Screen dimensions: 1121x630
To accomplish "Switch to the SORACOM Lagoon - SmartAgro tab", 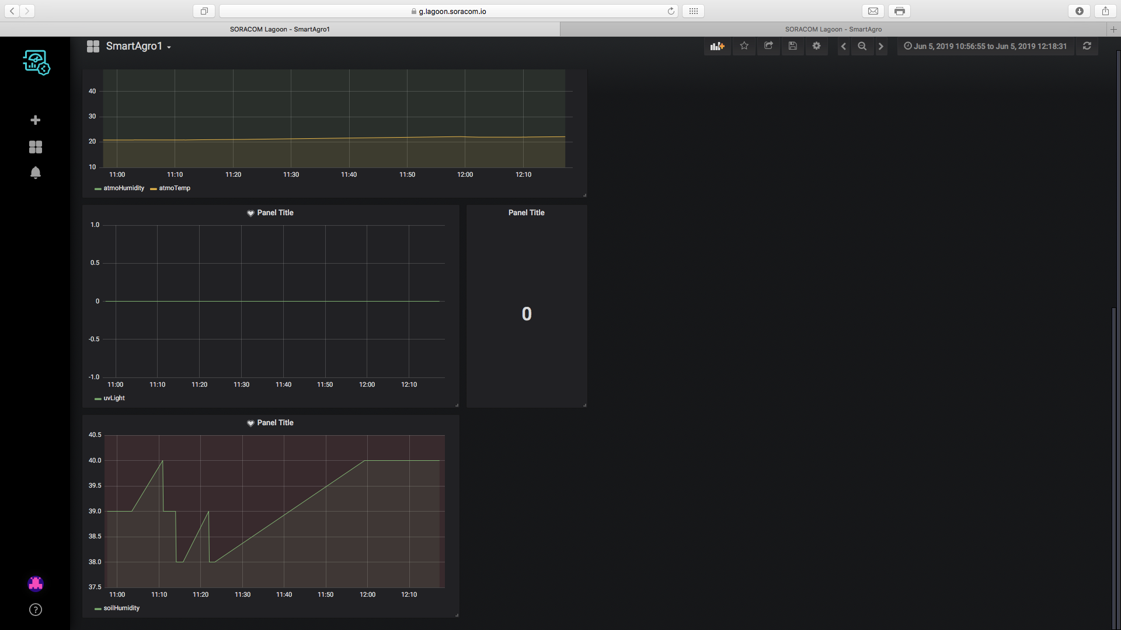I will 833,29.
